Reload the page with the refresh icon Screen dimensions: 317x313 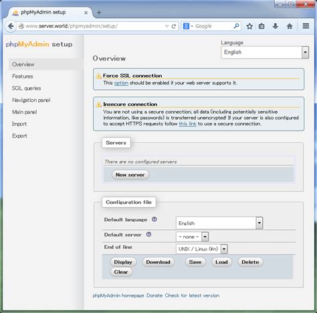(x=174, y=26)
